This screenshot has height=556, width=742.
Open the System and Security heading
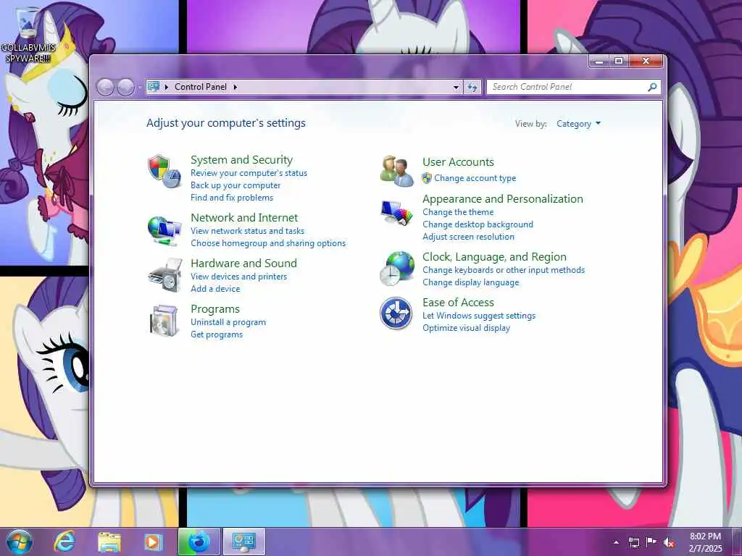point(242,159)
